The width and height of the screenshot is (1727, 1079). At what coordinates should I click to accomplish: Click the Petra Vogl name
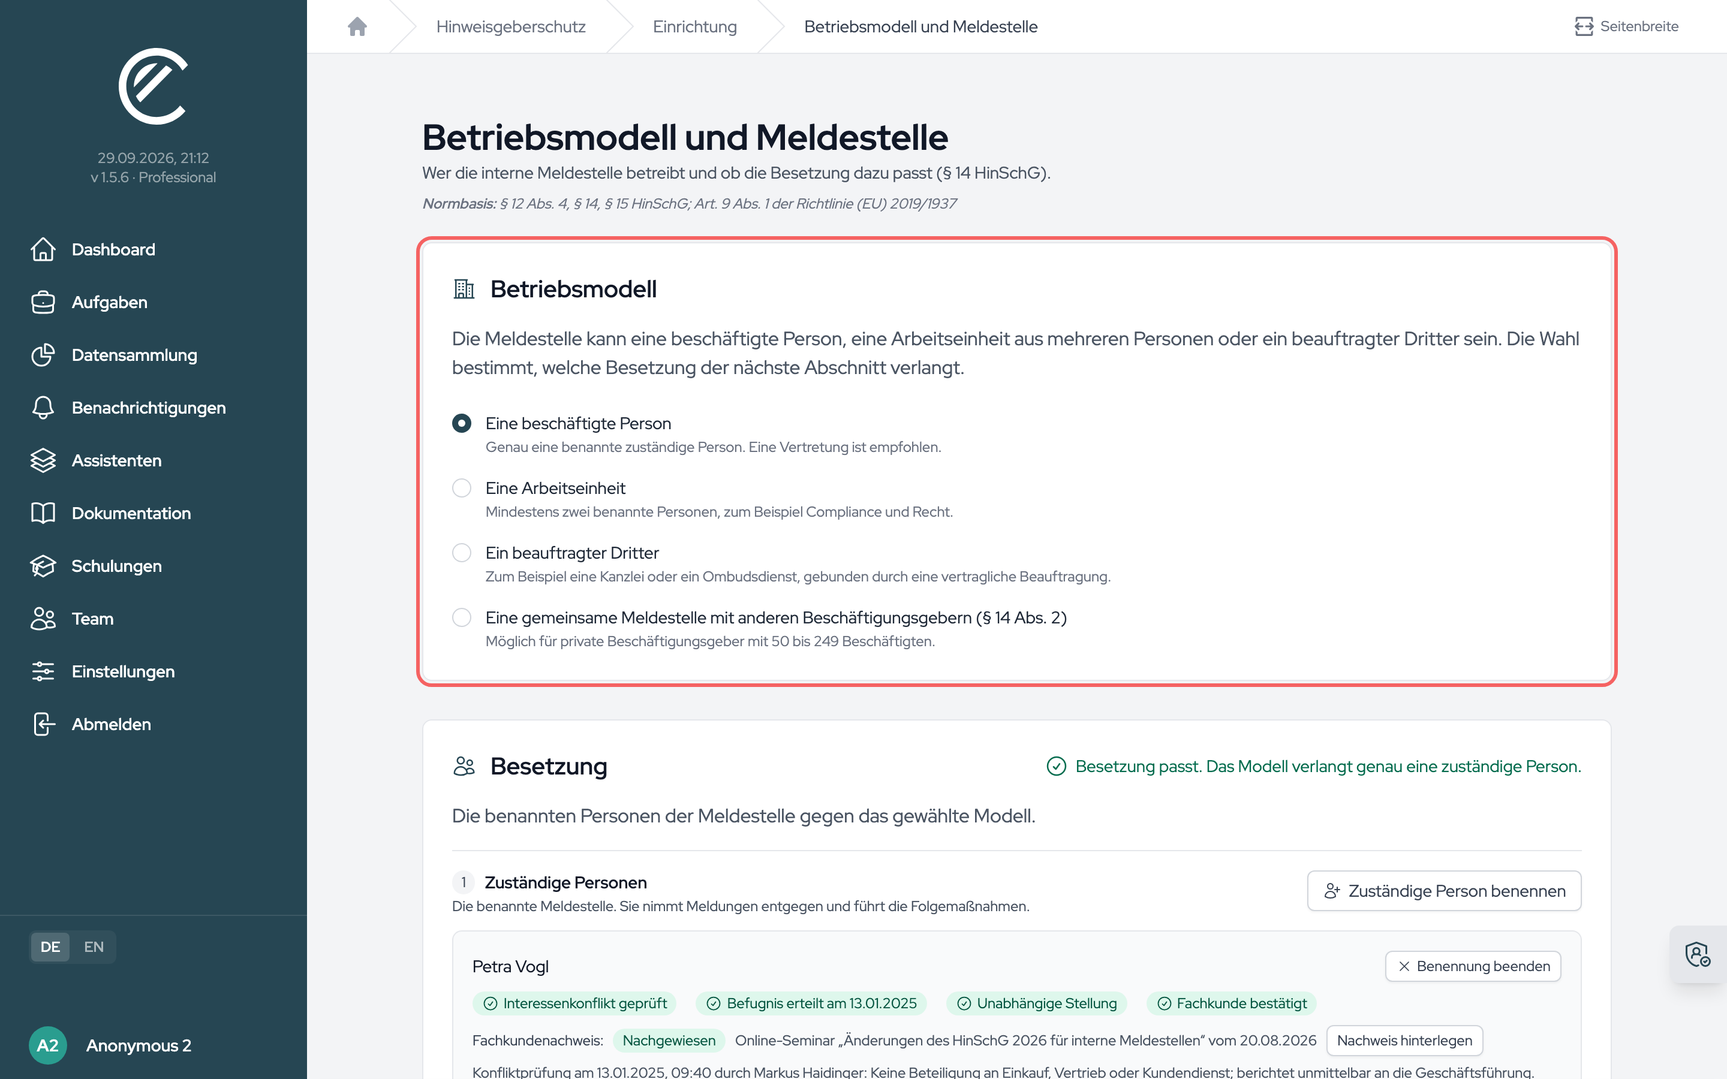(510, 966)
